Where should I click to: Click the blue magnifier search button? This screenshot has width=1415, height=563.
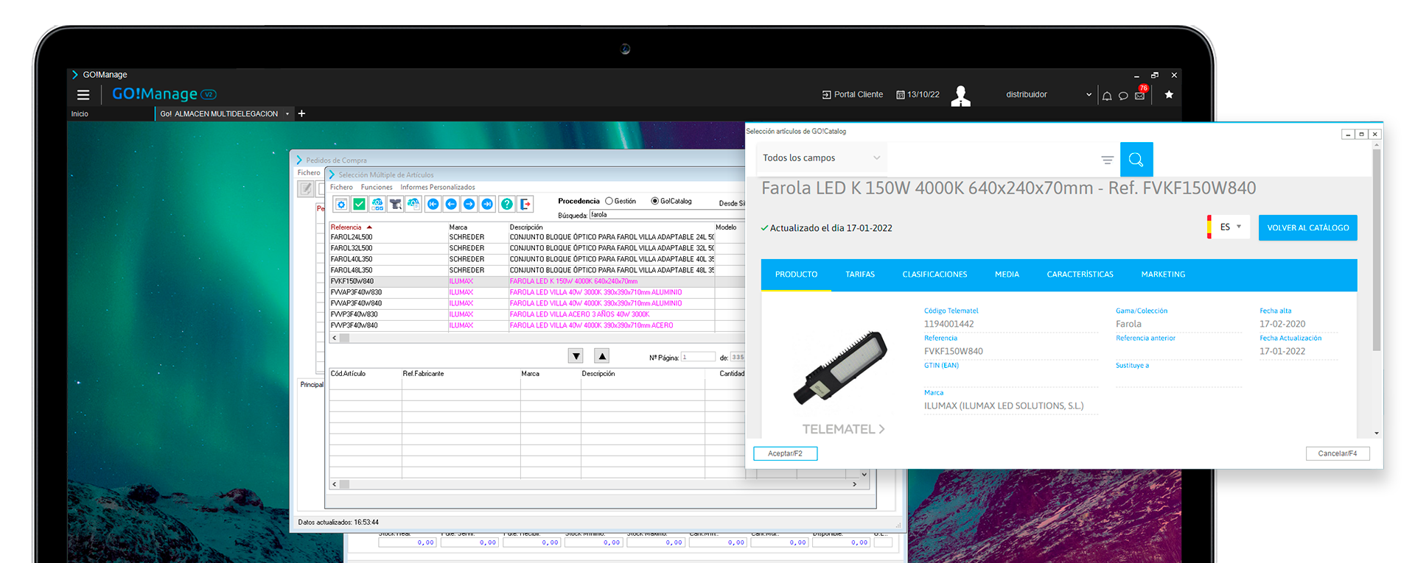point(1136,160)
